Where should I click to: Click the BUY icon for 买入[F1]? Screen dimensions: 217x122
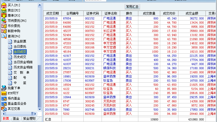pos(4,5)
